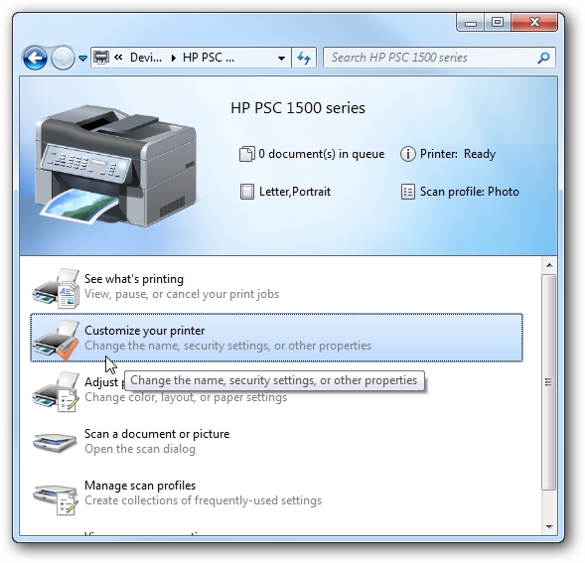Click the documents in queue icon

(x=246, y=154)
